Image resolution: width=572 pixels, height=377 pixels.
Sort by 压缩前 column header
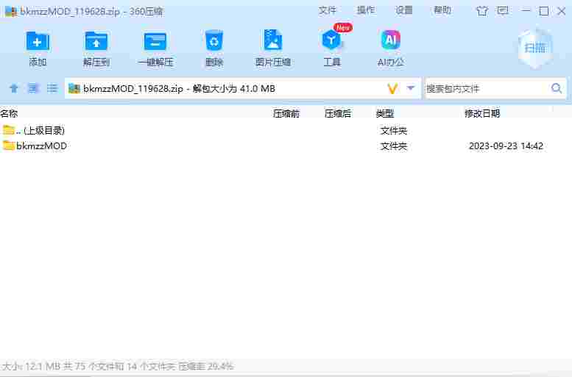(286, 114)
